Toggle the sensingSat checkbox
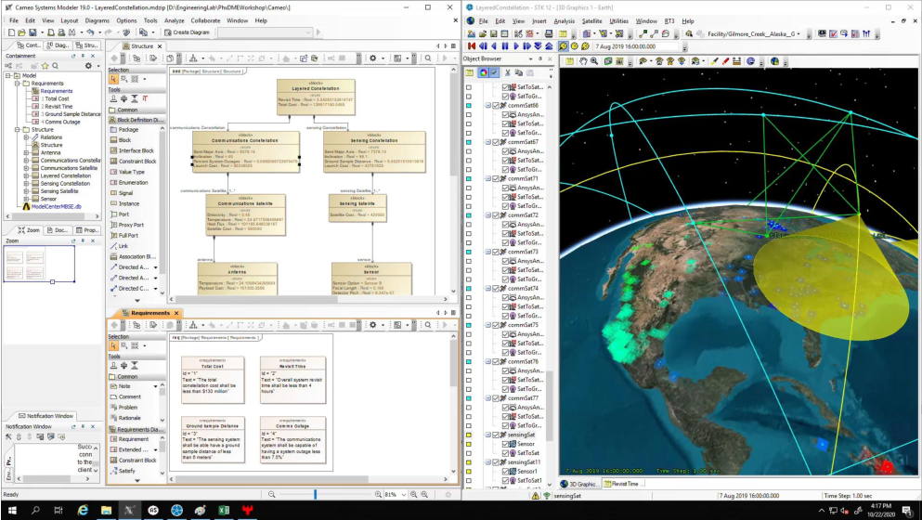The width and height of the screenshot is (922, 520). coord(495,435)
